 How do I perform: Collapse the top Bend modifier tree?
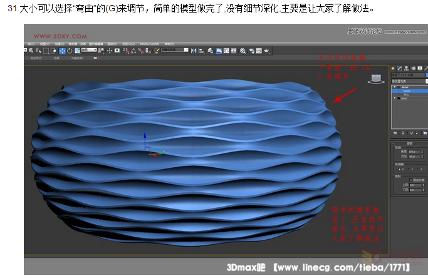pyautogui.click(x=399, y=87)
